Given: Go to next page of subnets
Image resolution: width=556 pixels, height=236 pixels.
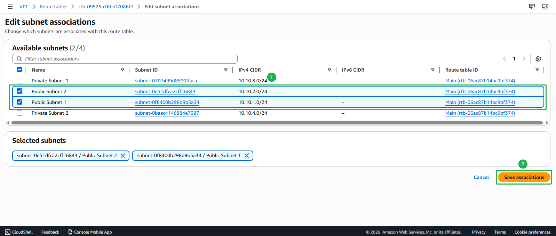Looking at the screenshot, I should point(524,59).
